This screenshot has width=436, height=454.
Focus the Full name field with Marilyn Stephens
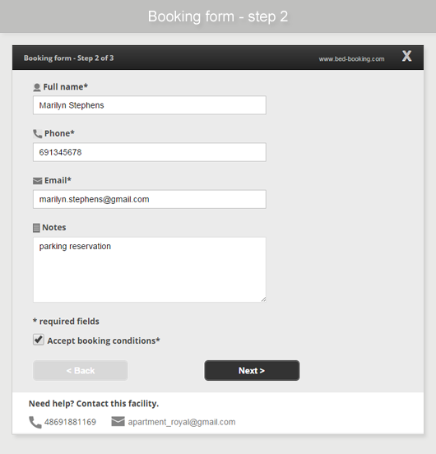pos(150,105)
